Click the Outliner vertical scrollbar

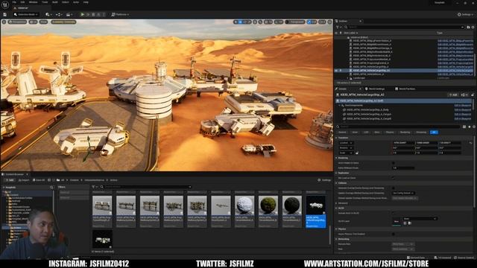(474, 64)
